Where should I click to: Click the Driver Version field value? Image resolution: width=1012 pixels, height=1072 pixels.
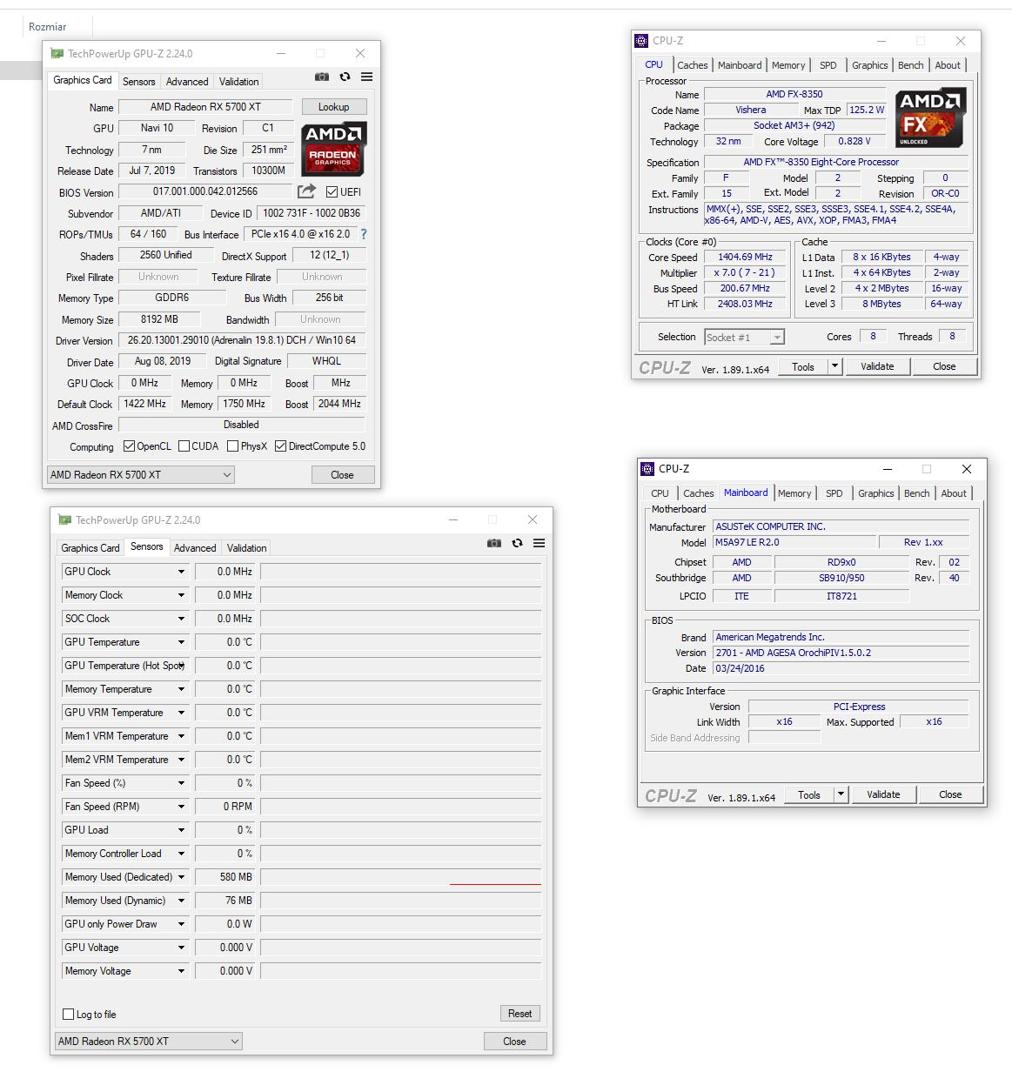[242, 340]
